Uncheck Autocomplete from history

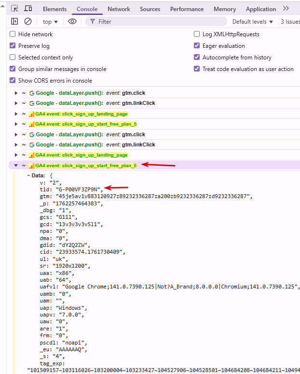[197, 57]
